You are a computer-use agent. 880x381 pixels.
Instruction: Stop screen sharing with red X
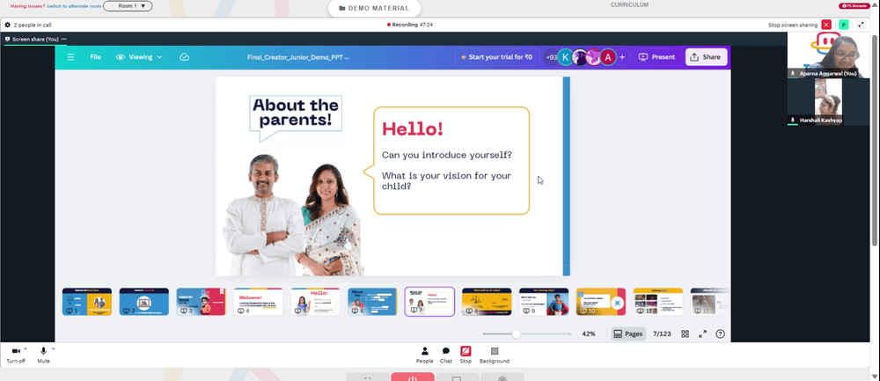826,25
